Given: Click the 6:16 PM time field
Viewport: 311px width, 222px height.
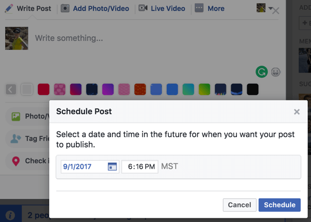Looking at the screenshot, I should (x=140, y=167).
